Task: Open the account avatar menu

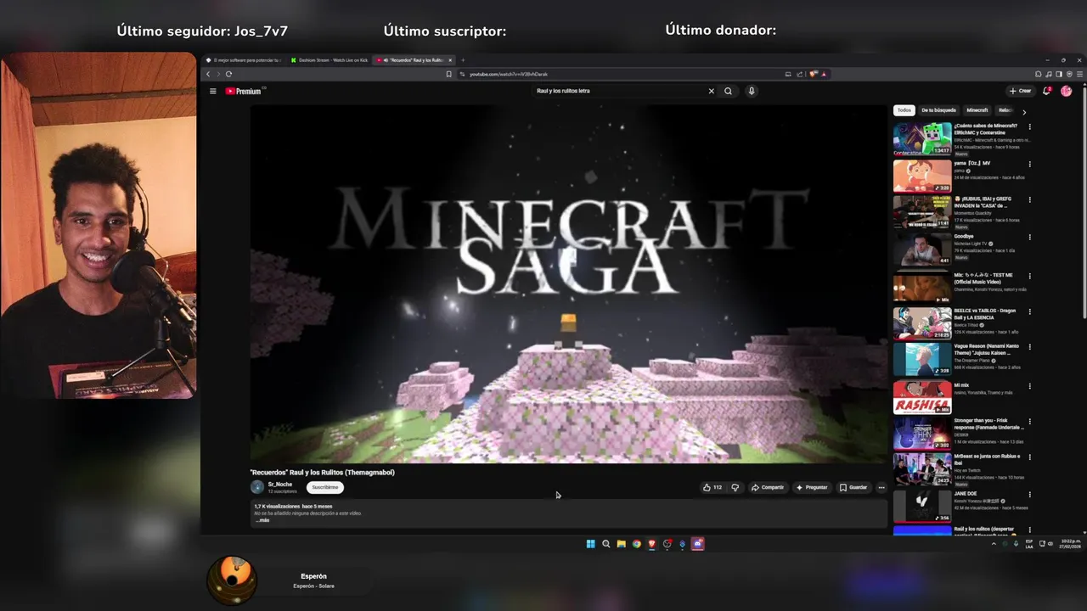Action: [x=1067, y=91]
